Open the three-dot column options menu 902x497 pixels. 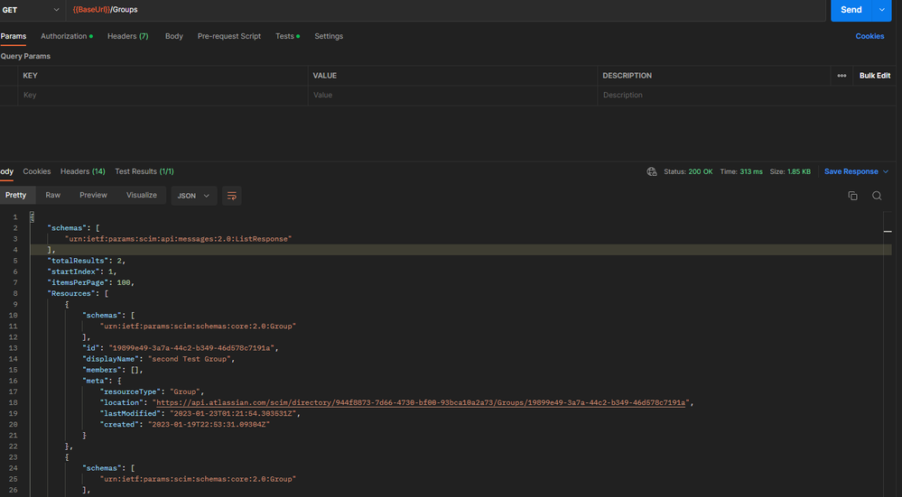click(842, 76)
